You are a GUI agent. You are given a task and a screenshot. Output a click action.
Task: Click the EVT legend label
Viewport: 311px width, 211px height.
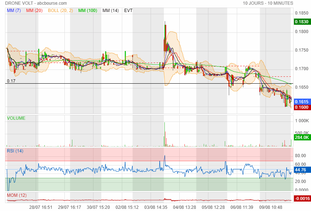[128, 11]
